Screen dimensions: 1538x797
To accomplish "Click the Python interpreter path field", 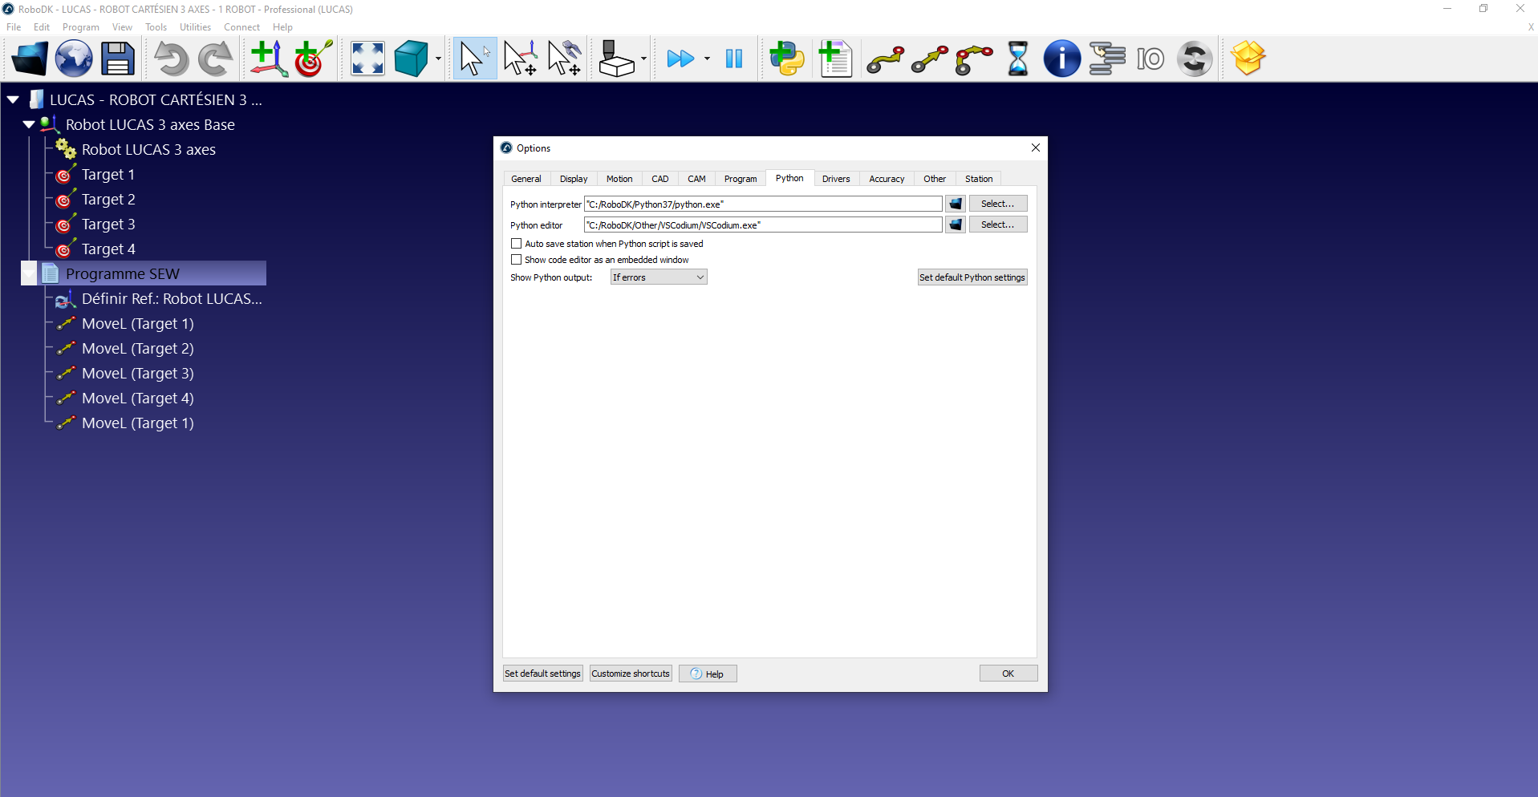I will pos(762,204).
